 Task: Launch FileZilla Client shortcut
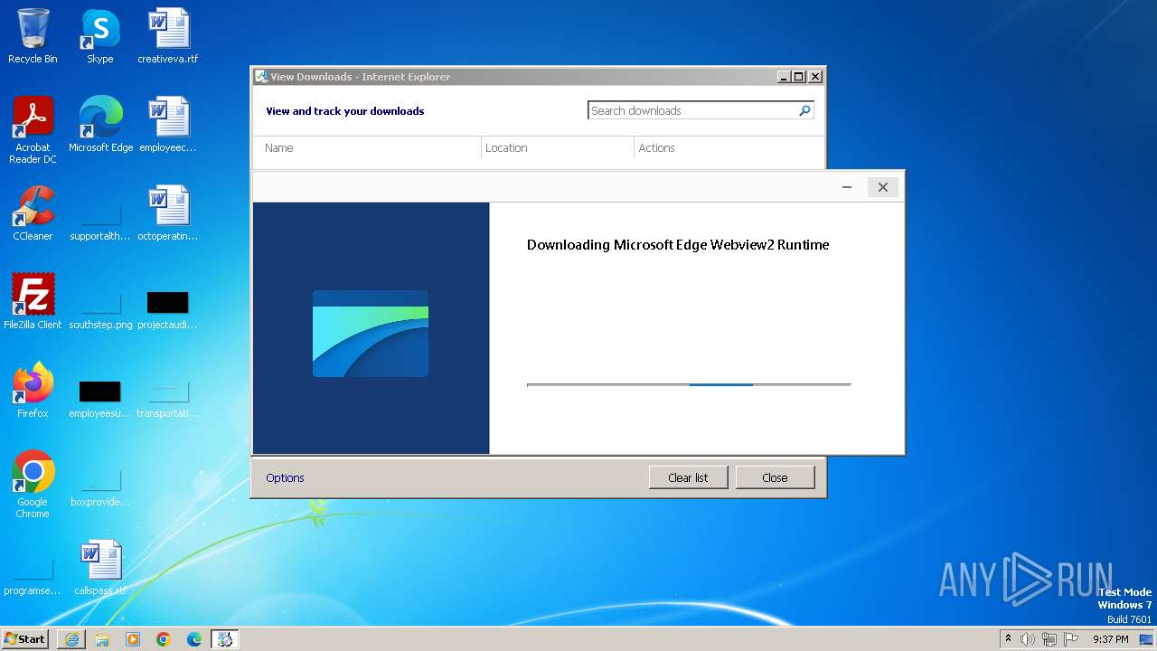pyautogui.click(x=33, y=301)
